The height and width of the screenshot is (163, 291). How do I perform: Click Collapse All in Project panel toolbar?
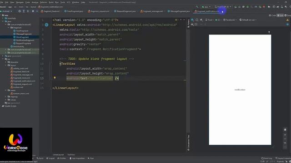pos(28,11)
